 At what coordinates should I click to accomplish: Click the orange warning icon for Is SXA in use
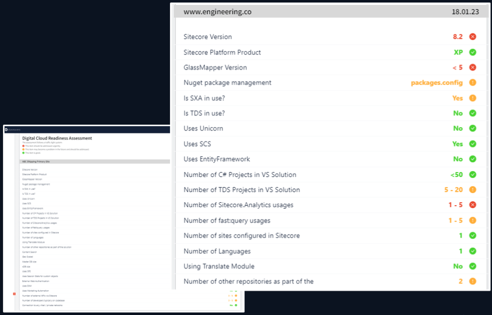tap(472, 98)
